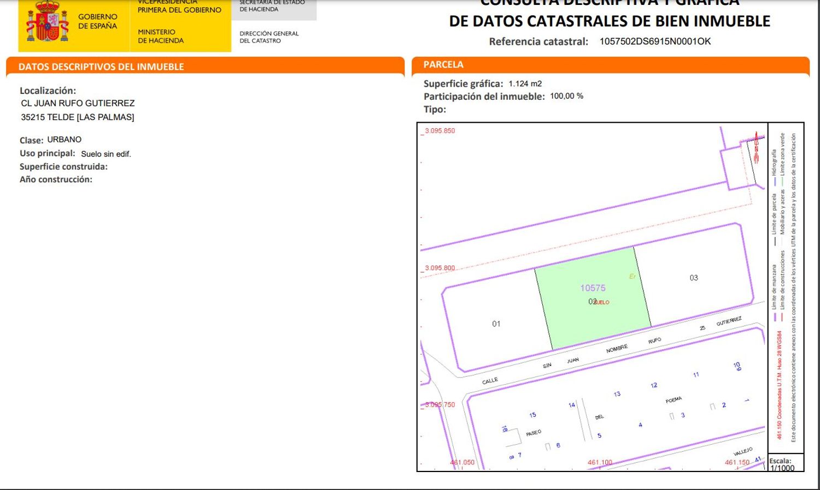The image size is (820, 490).
Task: Click the 'DE DATOS CATASTRALES DE BIEN INMUEBLE' title
Action: (610, 21)
